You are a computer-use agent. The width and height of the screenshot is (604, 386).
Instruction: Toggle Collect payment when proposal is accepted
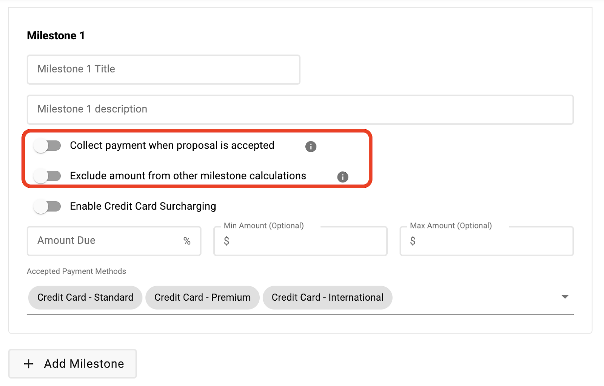click(x=47, y=146)
